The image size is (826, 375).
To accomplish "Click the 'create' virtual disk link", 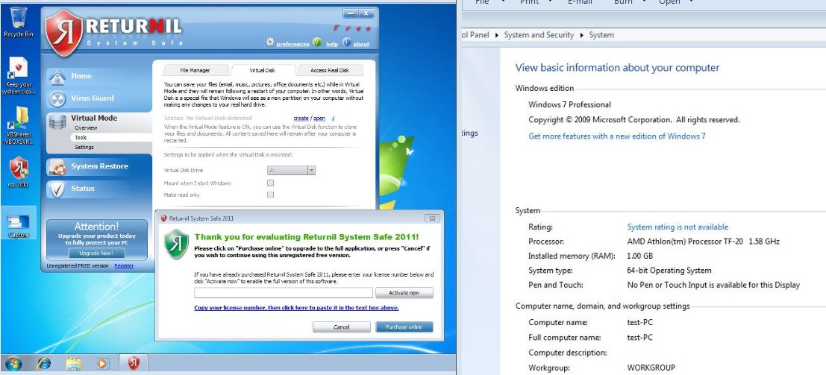I will (301, 119).
